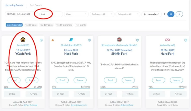
Task: Click the clock icon on Aeternity card
Action: click(x=186, y=40)
